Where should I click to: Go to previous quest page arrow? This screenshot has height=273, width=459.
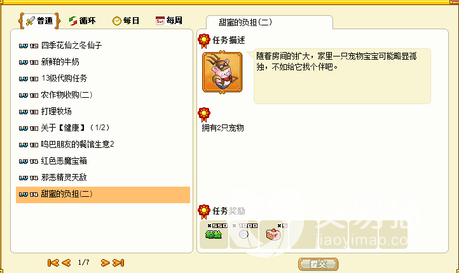66,263
